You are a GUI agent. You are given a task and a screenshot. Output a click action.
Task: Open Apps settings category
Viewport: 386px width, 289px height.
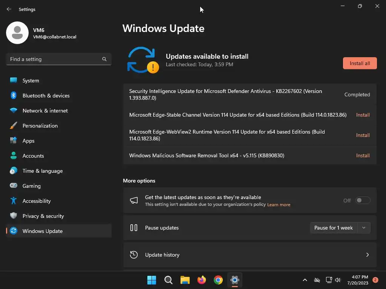tap(58, 141)
